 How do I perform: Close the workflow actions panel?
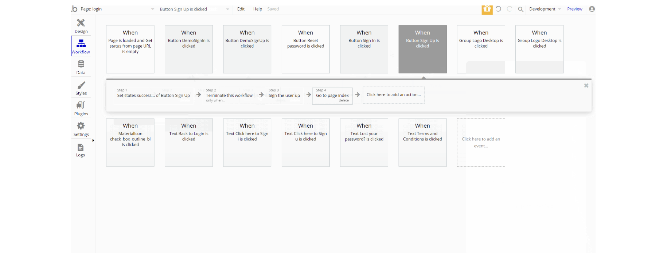[586, 85]
